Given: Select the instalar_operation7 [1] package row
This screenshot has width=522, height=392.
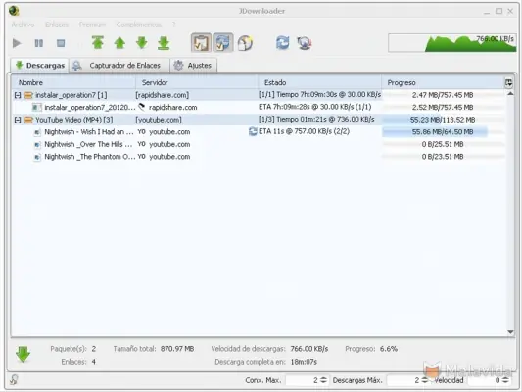Looking at the screenshot, I should 259,95.
